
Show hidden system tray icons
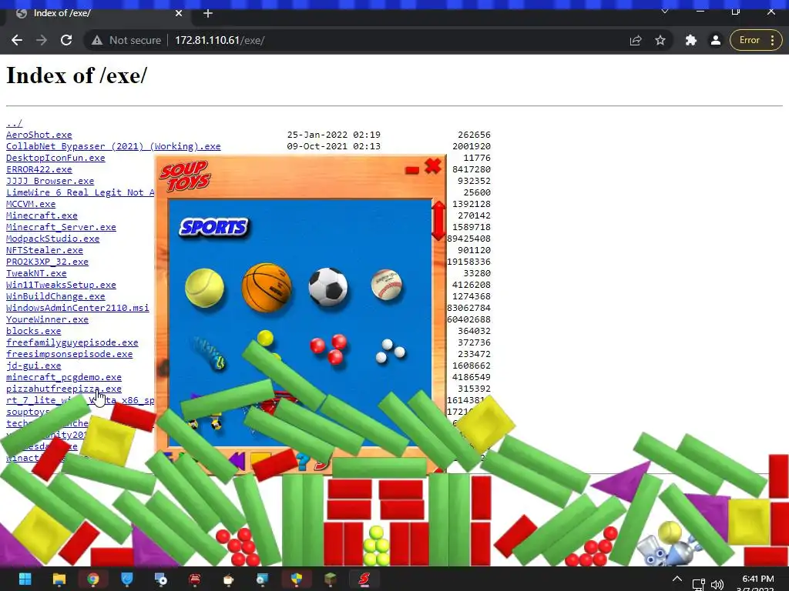(677, 579)
